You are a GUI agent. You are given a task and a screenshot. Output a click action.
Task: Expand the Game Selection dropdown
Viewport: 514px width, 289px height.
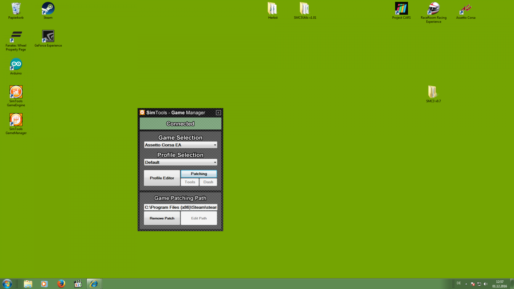pos(181,145)
